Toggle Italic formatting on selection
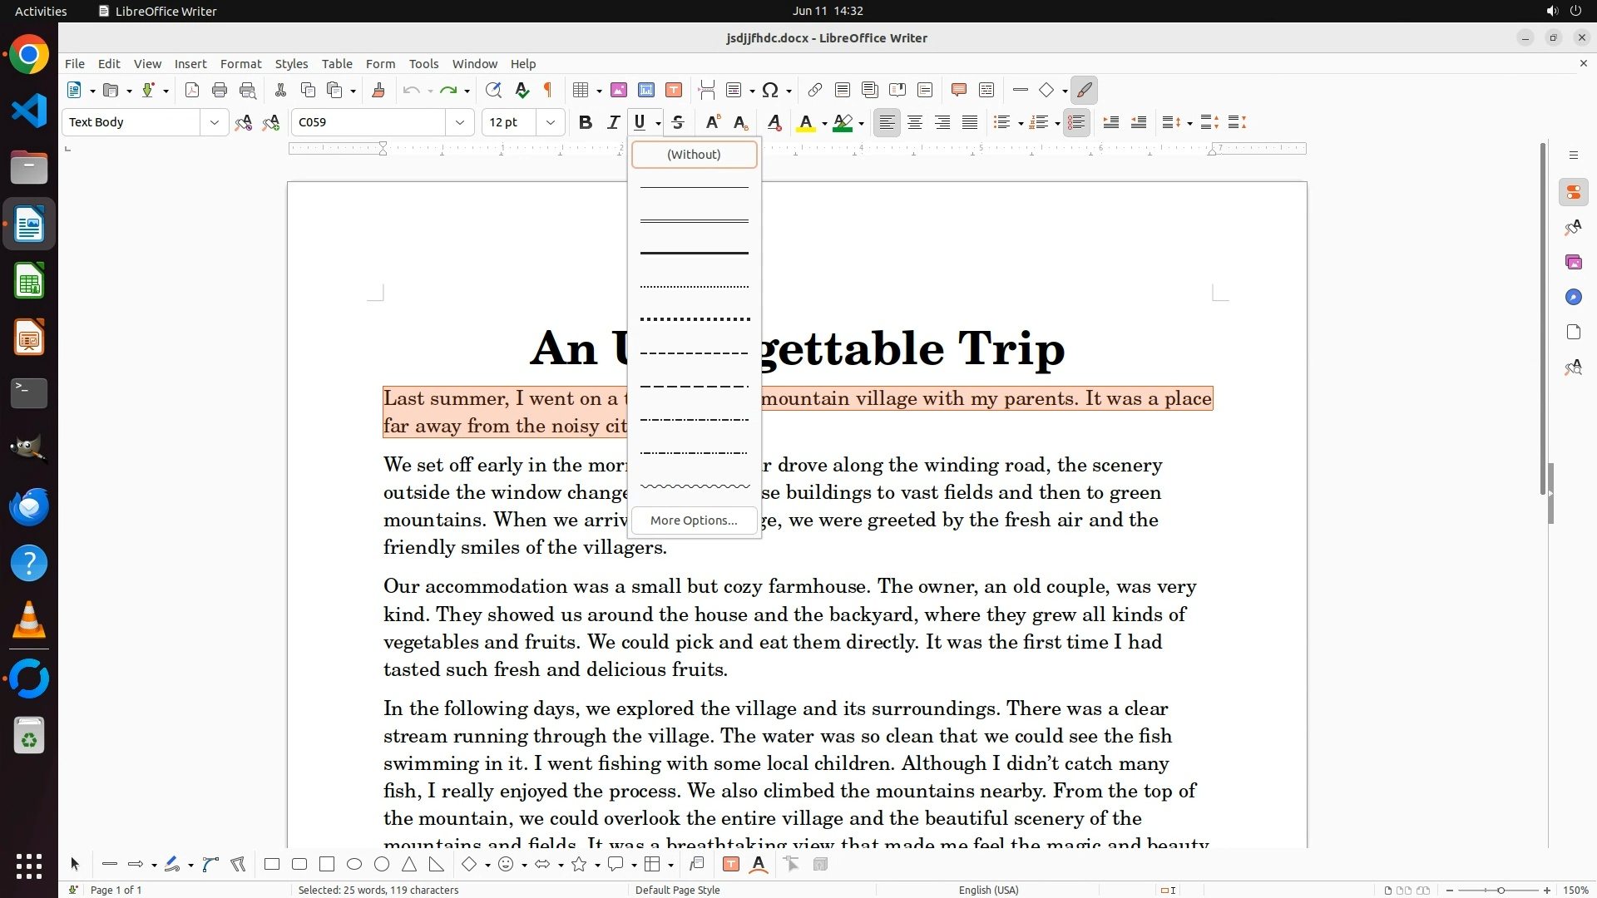Screen dimensions: 1597x898 click(613, 123)
